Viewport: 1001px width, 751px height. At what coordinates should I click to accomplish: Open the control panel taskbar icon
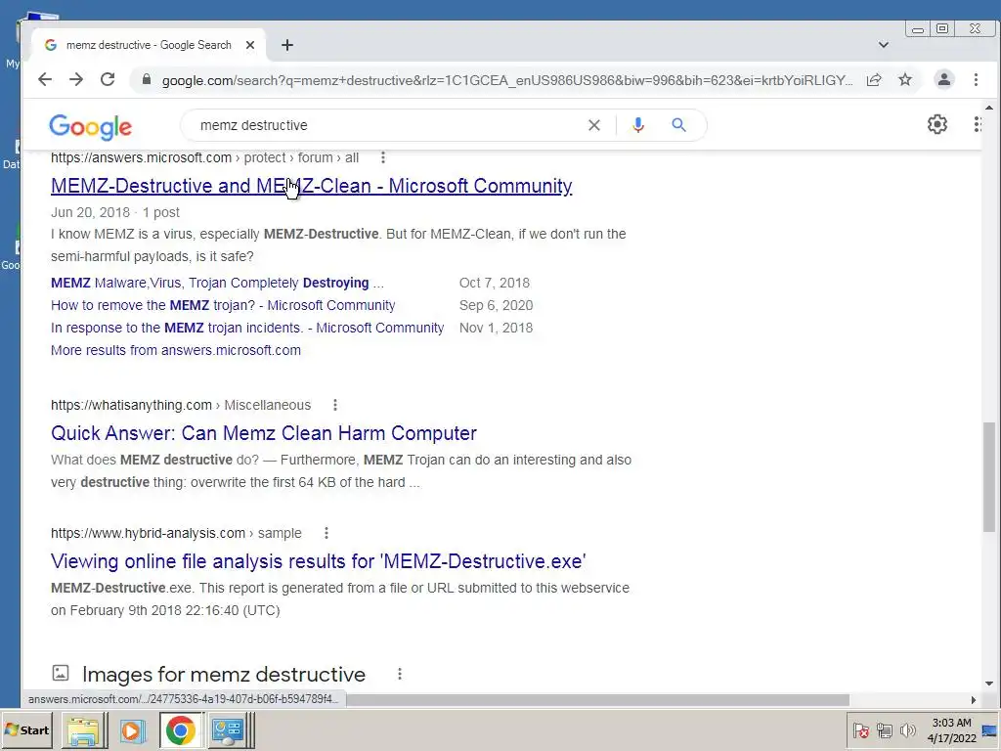click(229, 730)
